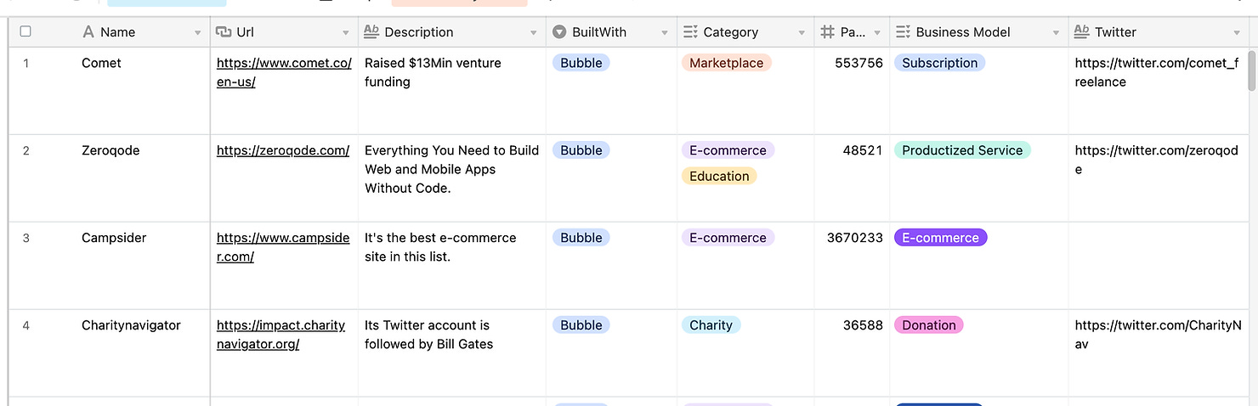The image size is (1258, 406).
Task: Click the Url column link-type icon
Action: pos(224,32)
